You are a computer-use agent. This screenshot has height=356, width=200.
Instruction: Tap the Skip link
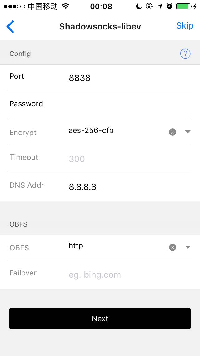(185, 26)
